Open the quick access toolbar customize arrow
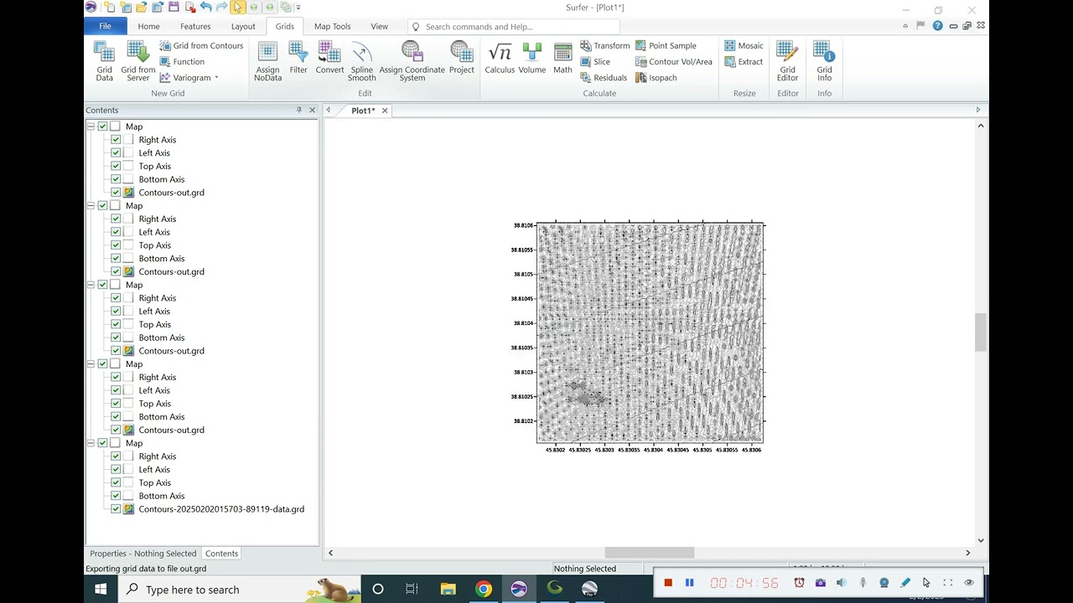Viewport: 1073px width, 603px height. (298, 8)
